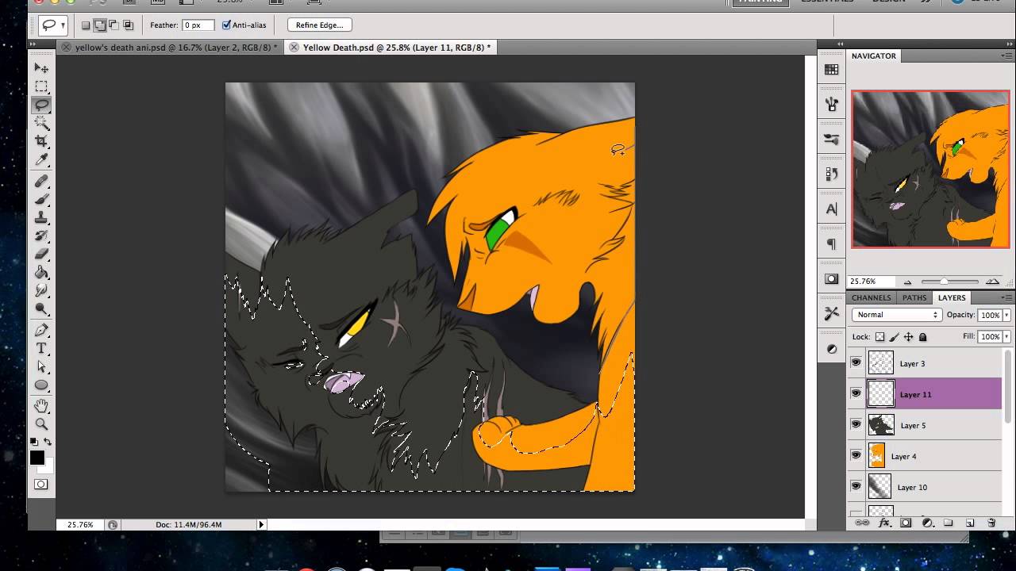Viewport: 1016px width, 571px height.
Task: Select the Type tool
Action: 41,348
